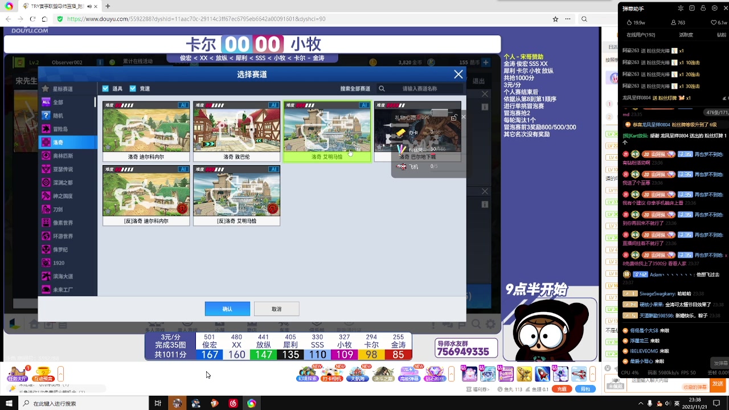Click the 确认 confirm button
The height and width of the screenshot is (410, 729).
click(x=227, y=309)
